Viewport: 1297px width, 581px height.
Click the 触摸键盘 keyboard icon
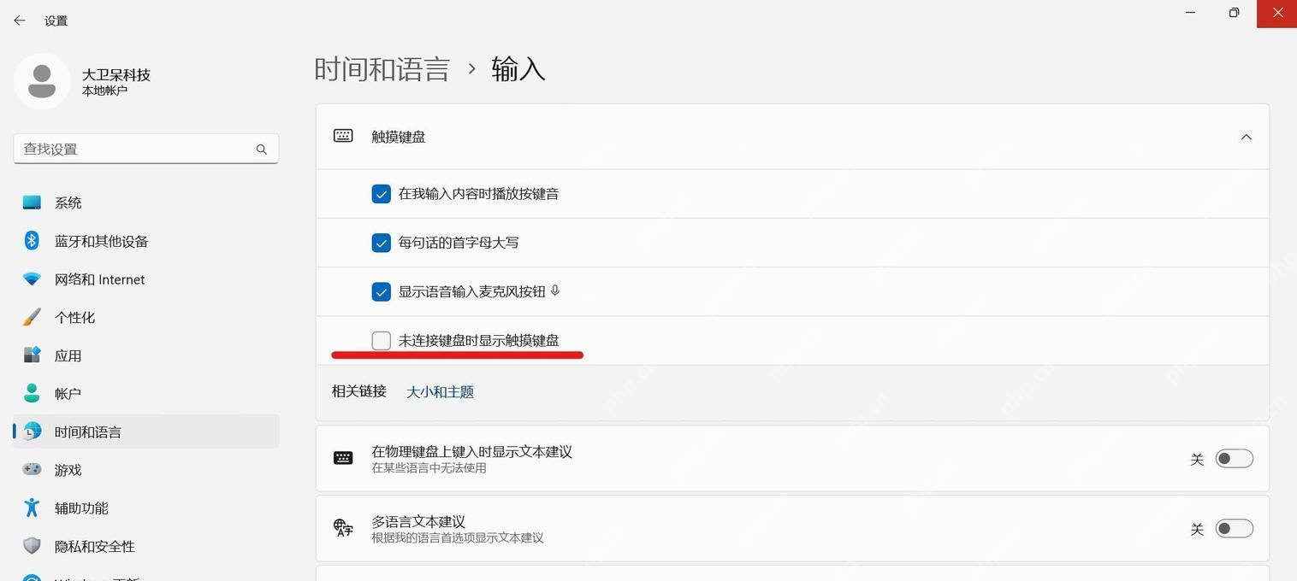pos(343,136)
